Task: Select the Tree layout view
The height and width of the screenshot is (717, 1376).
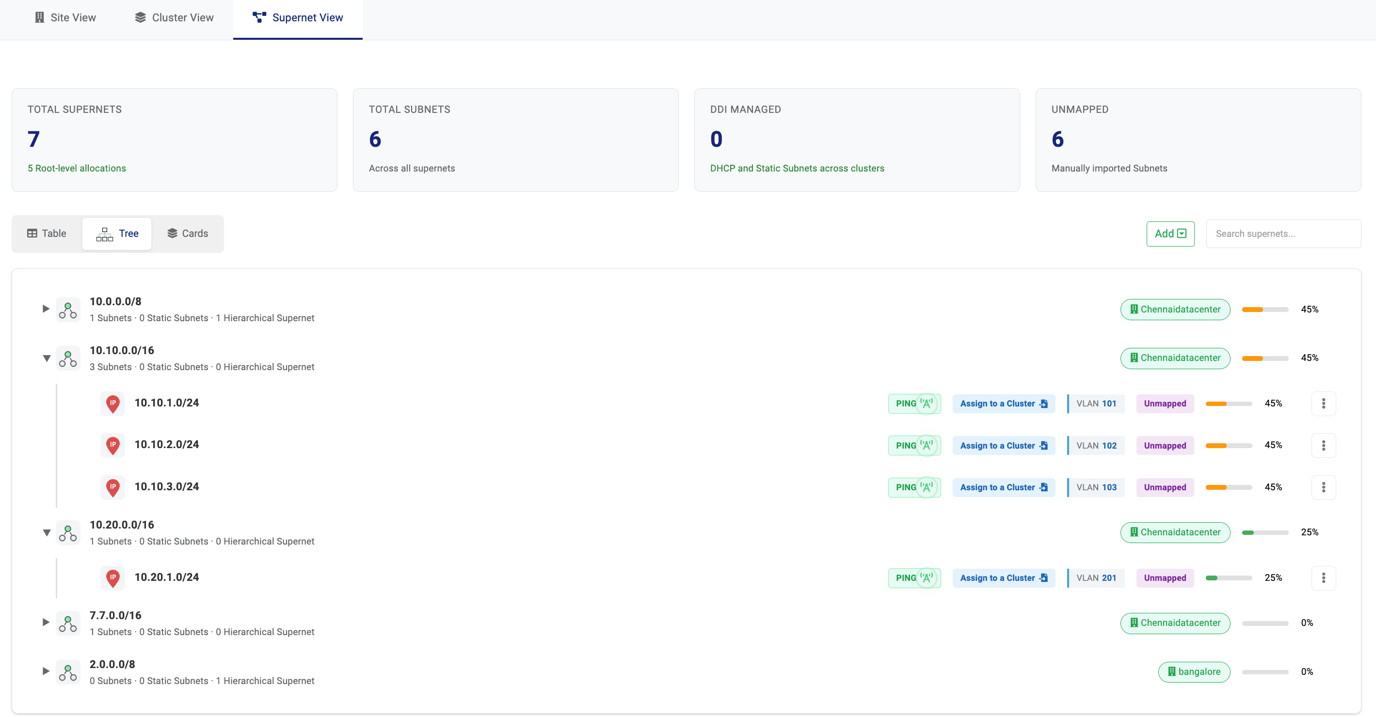Action: coord(117,234)
